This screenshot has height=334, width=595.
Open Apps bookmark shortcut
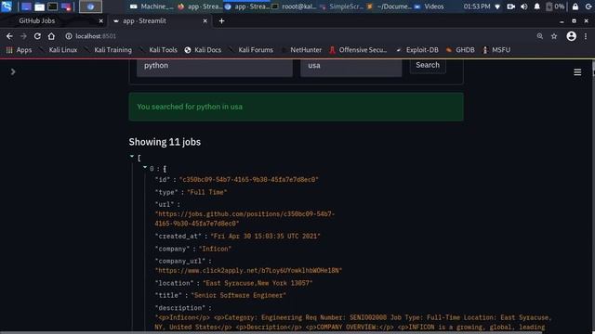coord(19,50)
